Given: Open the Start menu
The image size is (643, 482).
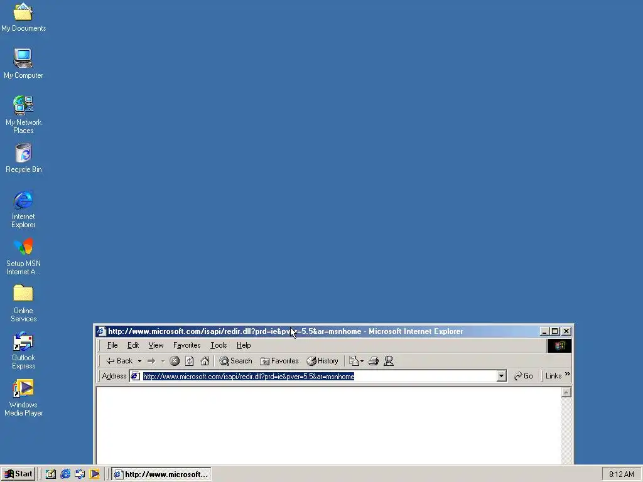Looking at the screenshot, I should pyautogui.click(x=18, y=474).
